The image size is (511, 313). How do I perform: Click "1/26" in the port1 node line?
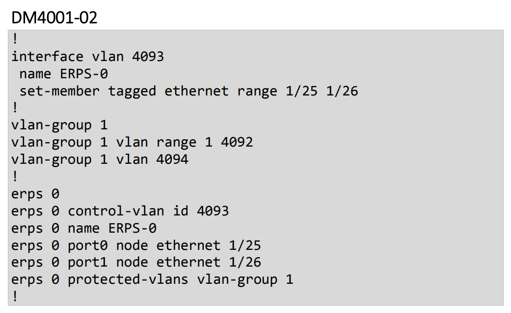pyautogui.click(x=245, y=262)
